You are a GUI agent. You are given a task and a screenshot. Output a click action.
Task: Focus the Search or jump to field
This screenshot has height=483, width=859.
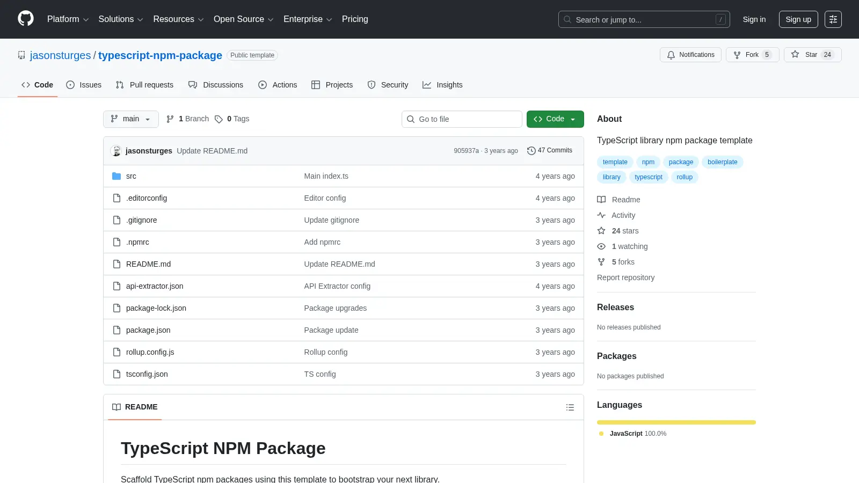pyautogui.click(x=644, y=19)
